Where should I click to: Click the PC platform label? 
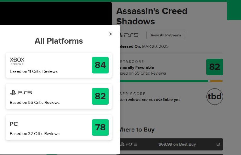tap(14, 124)
